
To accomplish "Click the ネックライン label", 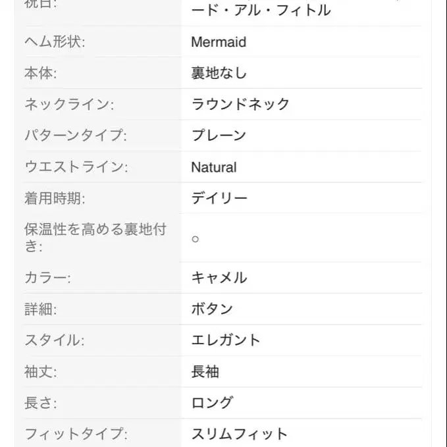I will [69, 104].
